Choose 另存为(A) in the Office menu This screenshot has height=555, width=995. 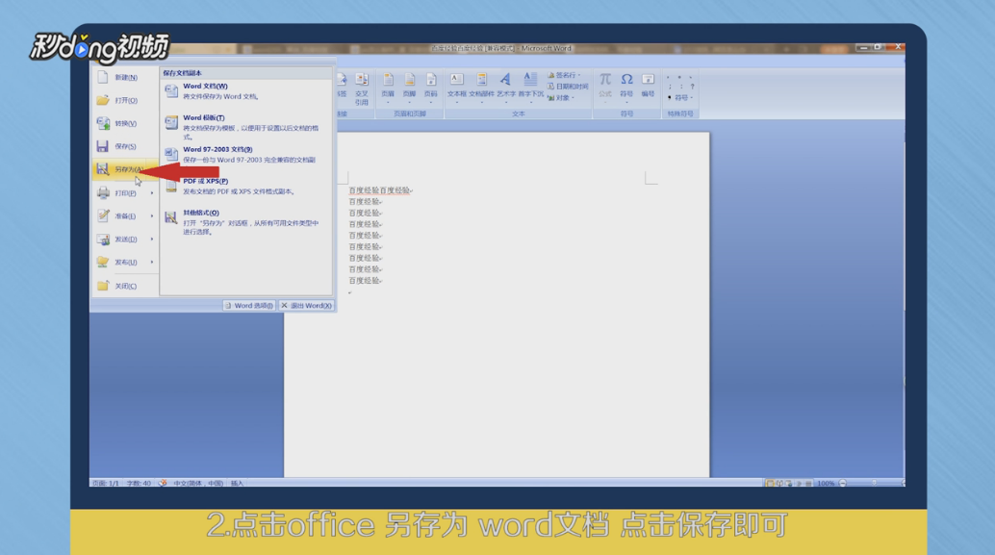124,169
